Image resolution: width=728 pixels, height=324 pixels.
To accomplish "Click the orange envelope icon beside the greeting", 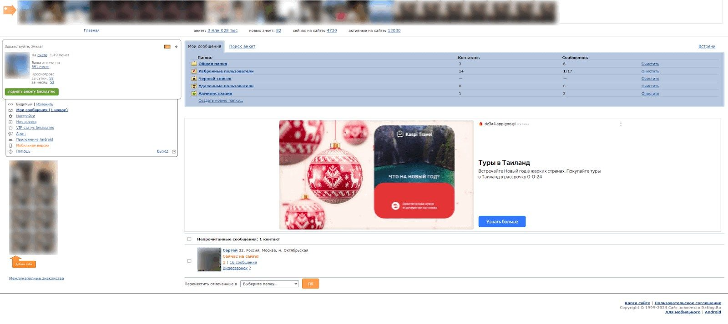I will click(x=167, y=47).
